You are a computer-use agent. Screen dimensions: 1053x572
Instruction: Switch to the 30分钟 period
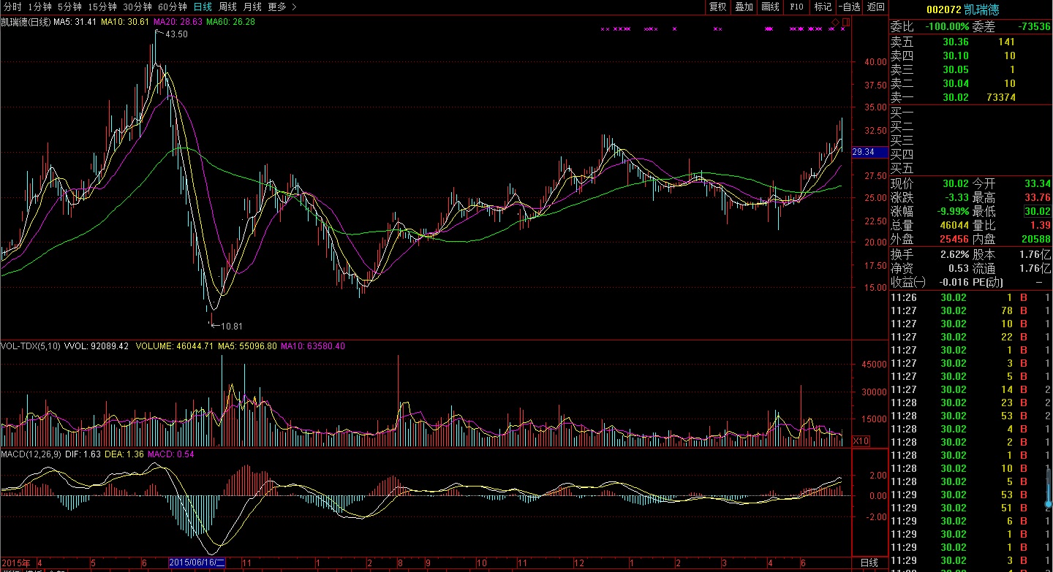tap(137, 7)
